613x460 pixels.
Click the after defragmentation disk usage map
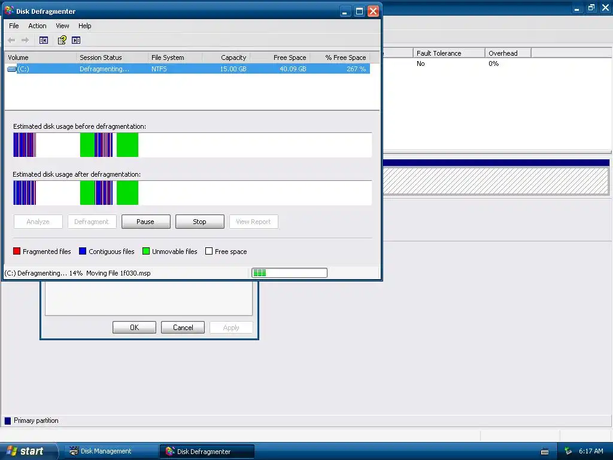192,193
